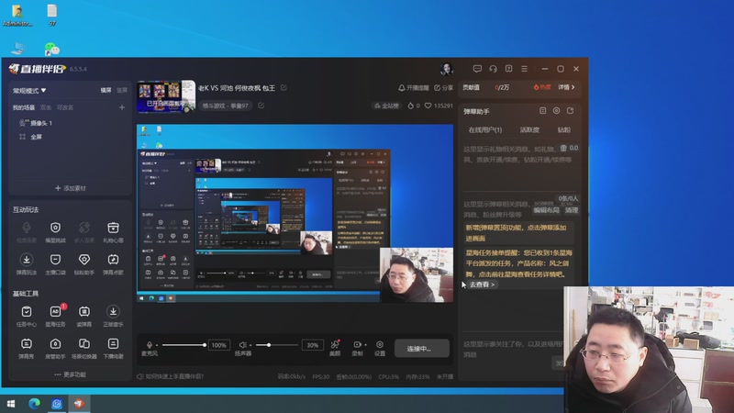Image resolution: width=734 pixels, height=413 pixels.
Task: Expand record options arrow
Action: click(x=365, y=345)
